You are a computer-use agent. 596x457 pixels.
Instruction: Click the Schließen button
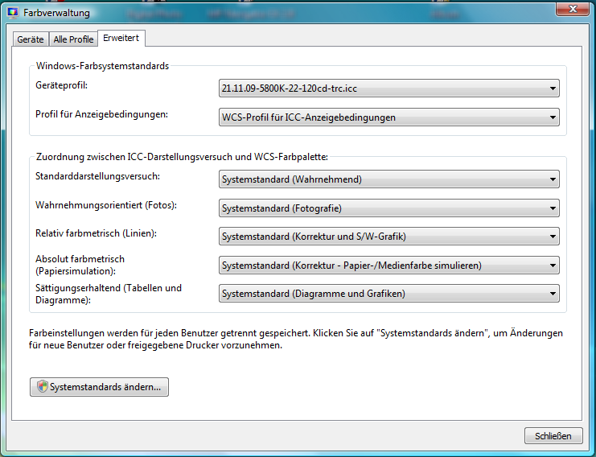click(x=553, y=436)
